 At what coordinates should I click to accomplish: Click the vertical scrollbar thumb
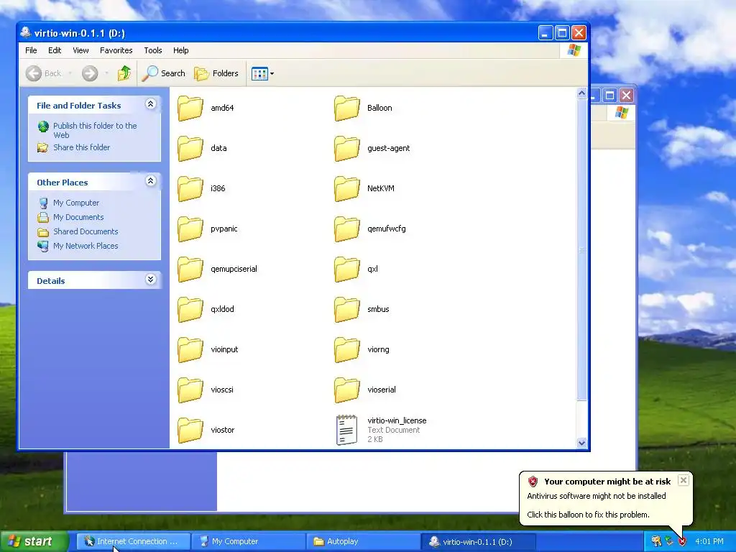pos(582,249)
